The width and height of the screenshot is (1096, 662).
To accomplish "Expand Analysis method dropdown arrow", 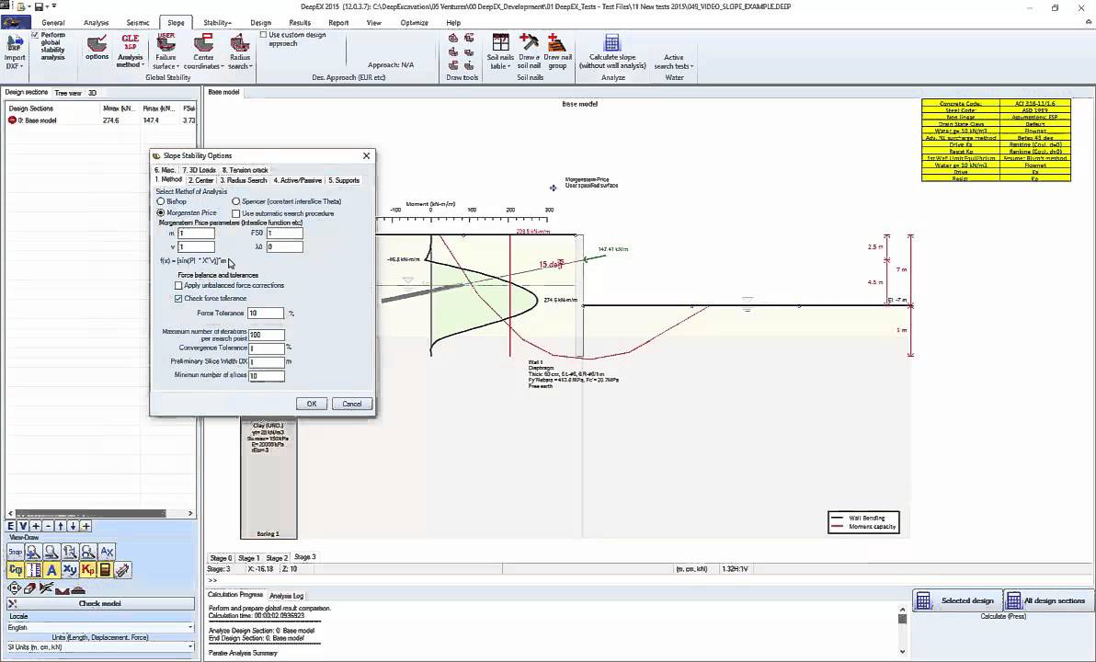I will point(143,65).
